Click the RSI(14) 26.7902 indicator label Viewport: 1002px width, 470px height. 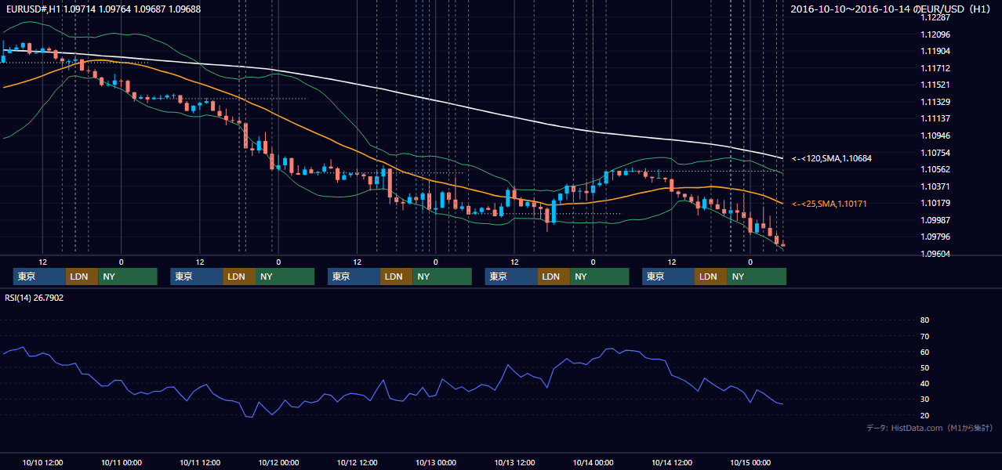34,298
